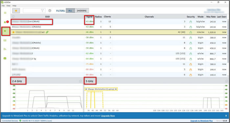Select the network row ending in 1(Work)
The image size is (230, 123).
click(119, 22)
